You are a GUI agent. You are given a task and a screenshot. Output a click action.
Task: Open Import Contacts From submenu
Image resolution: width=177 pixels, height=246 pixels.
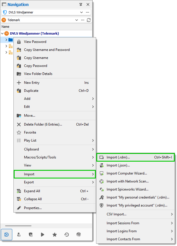(x=136, y=239)
